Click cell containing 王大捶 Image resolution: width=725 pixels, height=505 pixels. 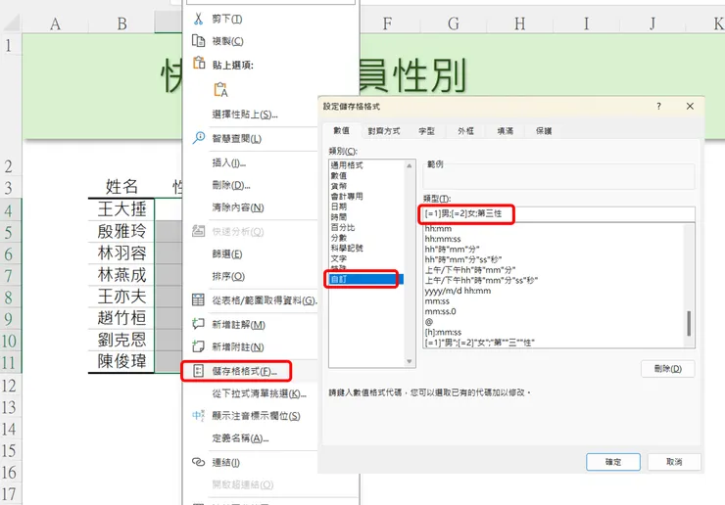click(x=121, y=209)
